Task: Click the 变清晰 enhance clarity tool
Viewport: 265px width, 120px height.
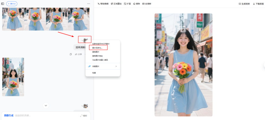Action: (147, 4)
